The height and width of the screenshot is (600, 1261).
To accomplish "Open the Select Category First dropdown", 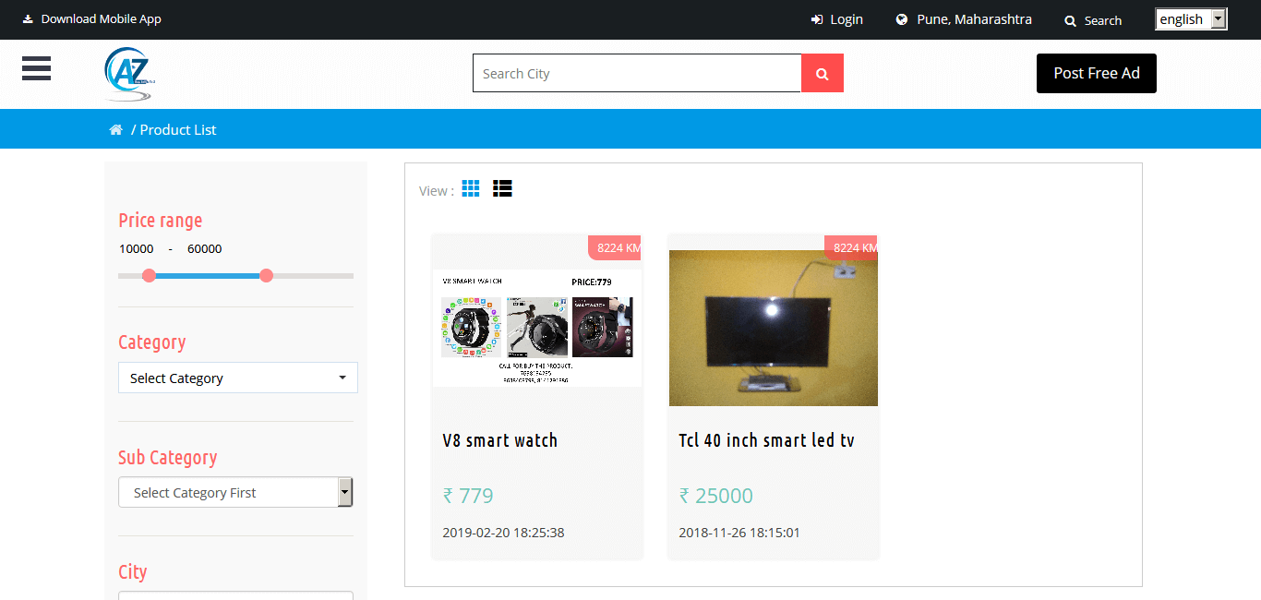I will tap(235, 492).
